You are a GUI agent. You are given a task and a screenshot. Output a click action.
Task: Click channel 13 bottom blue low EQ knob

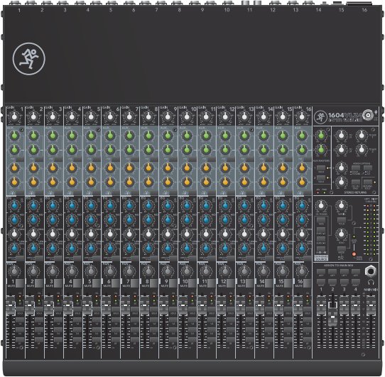[244, 248]
